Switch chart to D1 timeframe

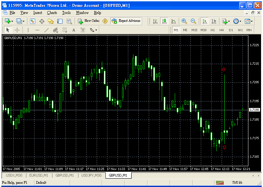pos(231,30)
